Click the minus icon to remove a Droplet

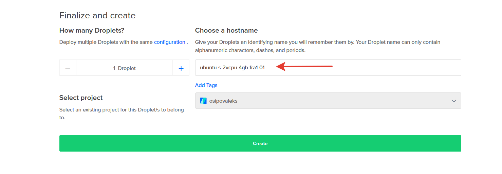click(68, 68)
